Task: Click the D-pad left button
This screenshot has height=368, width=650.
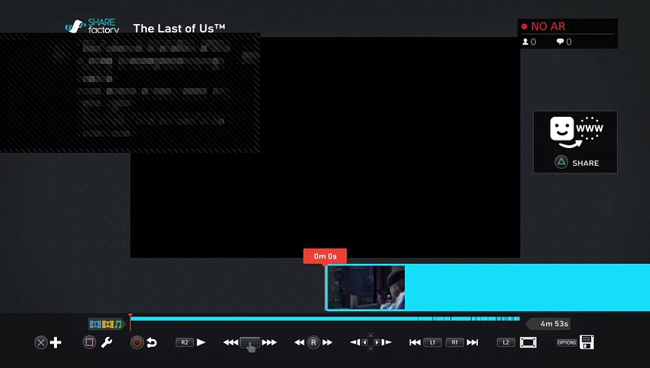Action: pos(365,342)
